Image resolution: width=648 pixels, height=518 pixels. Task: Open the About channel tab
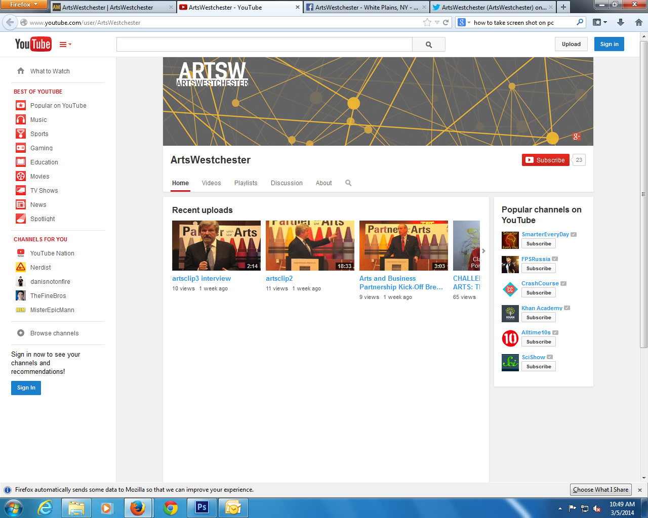click(x=323, y=183)
